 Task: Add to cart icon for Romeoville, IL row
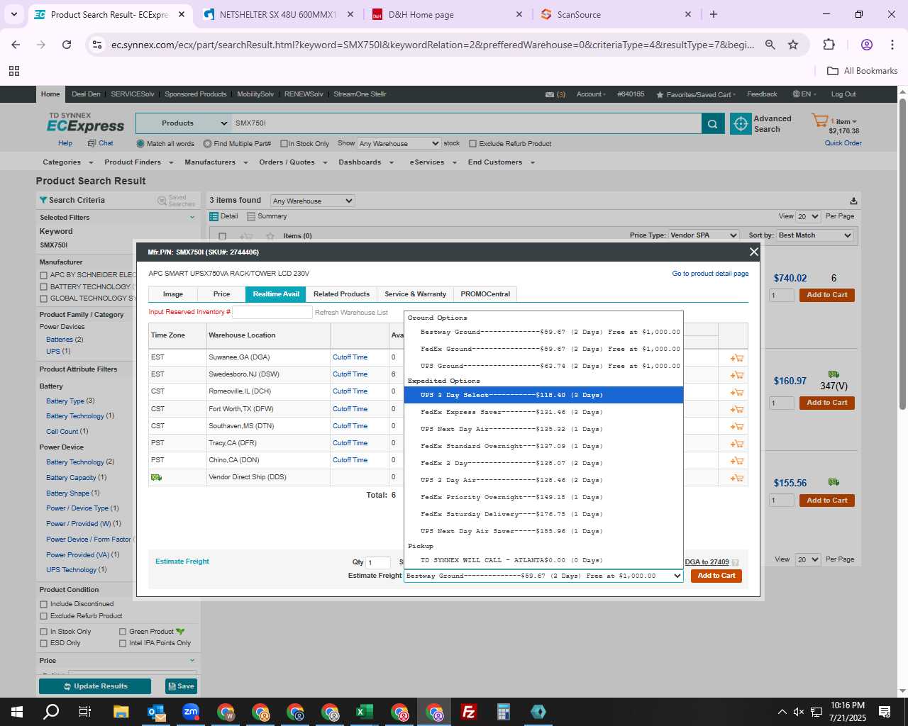coord(737,392)
